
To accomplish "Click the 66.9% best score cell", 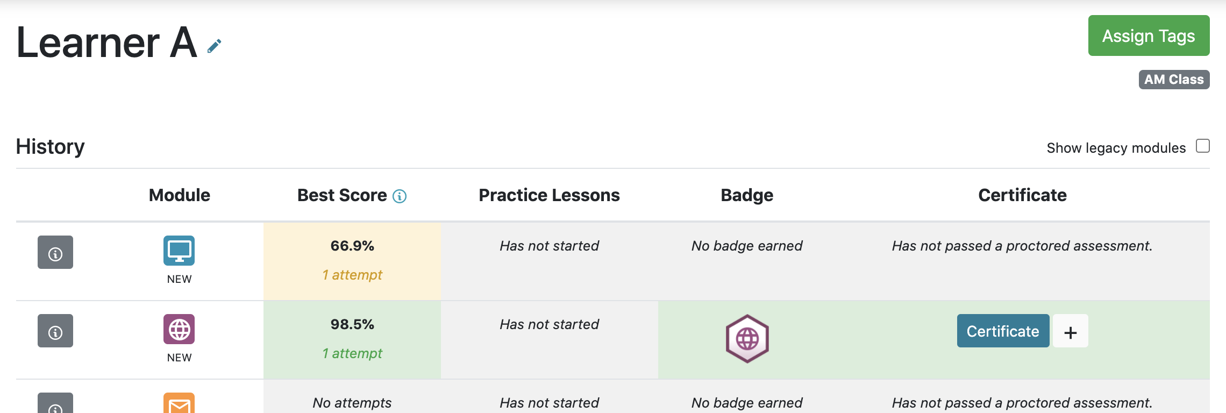I will pyautogui.click(x=352, y=261).
